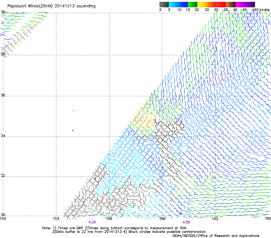Click the '40' knots legend label

[235, 10]
